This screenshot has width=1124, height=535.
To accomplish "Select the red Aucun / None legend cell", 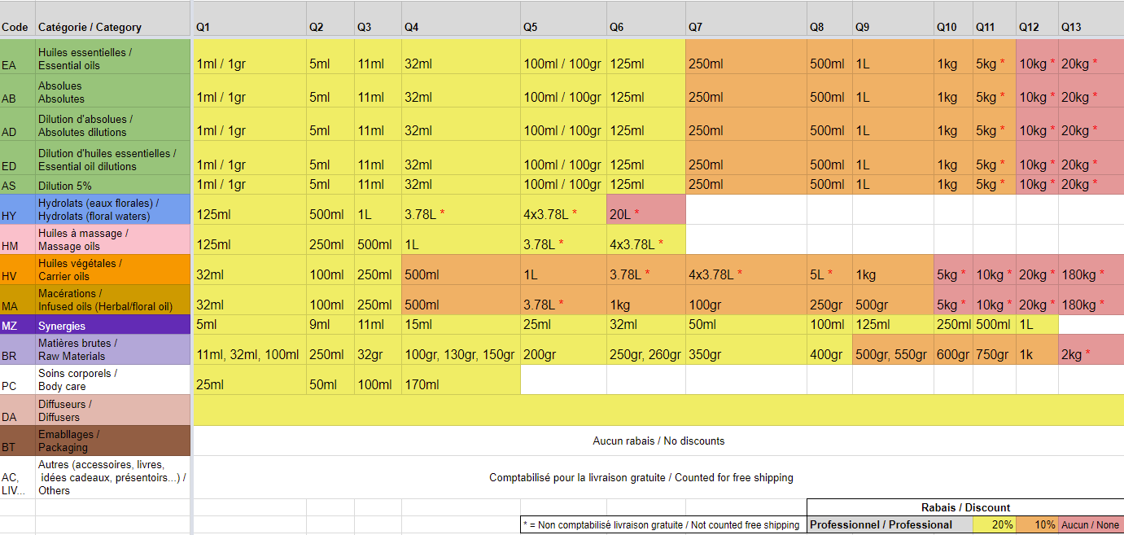I will 1091,524.
